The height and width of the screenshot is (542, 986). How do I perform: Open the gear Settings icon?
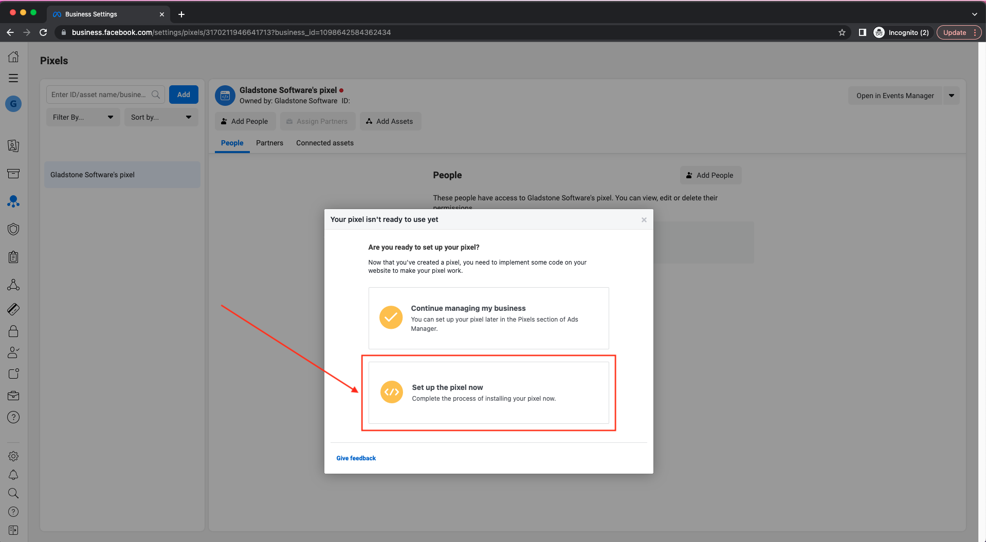[13, 456]
